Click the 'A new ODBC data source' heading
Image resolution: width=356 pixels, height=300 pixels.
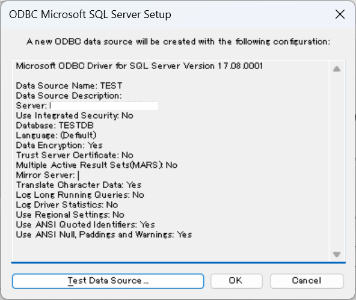point(178,41)
